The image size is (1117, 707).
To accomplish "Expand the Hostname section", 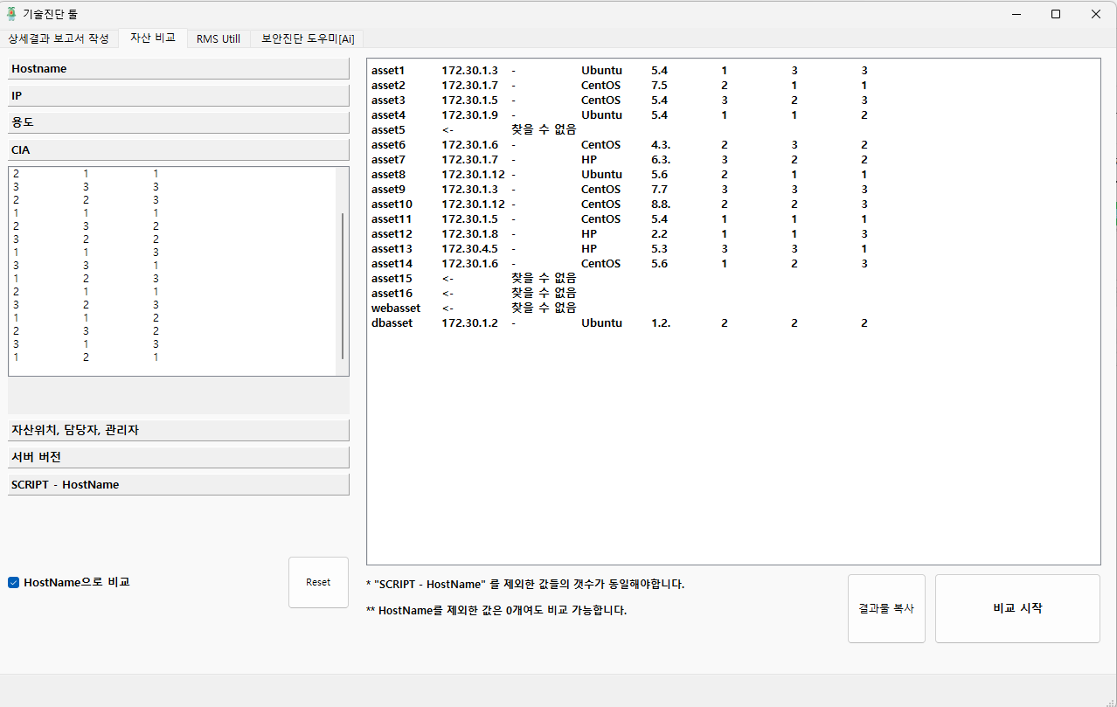I will pos(178,68).
